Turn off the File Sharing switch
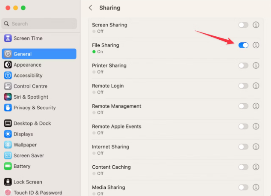This screenshot has height=196, width=271. (243, 45)
